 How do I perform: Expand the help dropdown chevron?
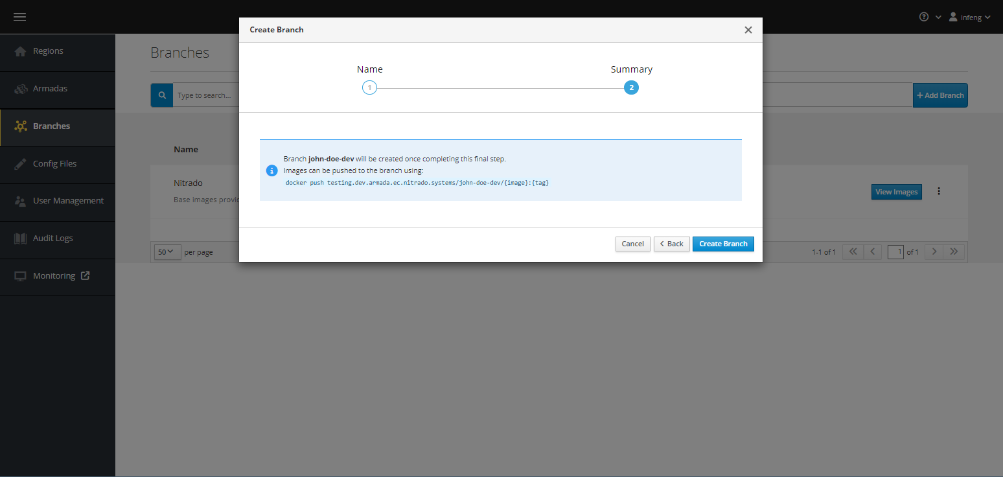938,17
